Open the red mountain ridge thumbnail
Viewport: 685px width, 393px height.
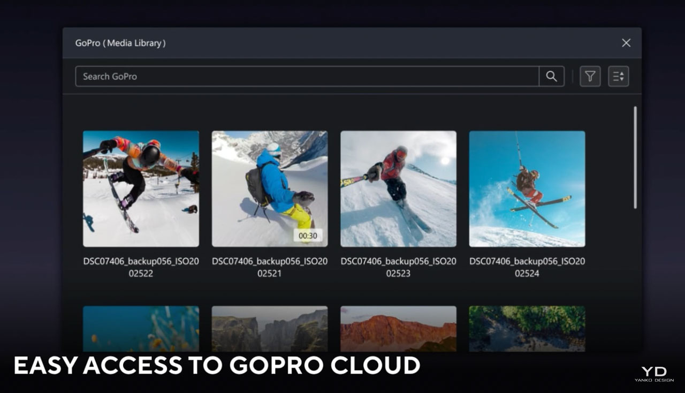(x=398, y=329)
